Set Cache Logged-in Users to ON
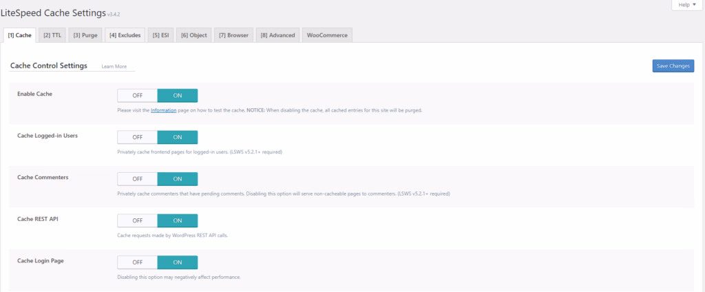The height and width of the screenshot is (292, 705). pyautogui.click(x=178, y=137)
